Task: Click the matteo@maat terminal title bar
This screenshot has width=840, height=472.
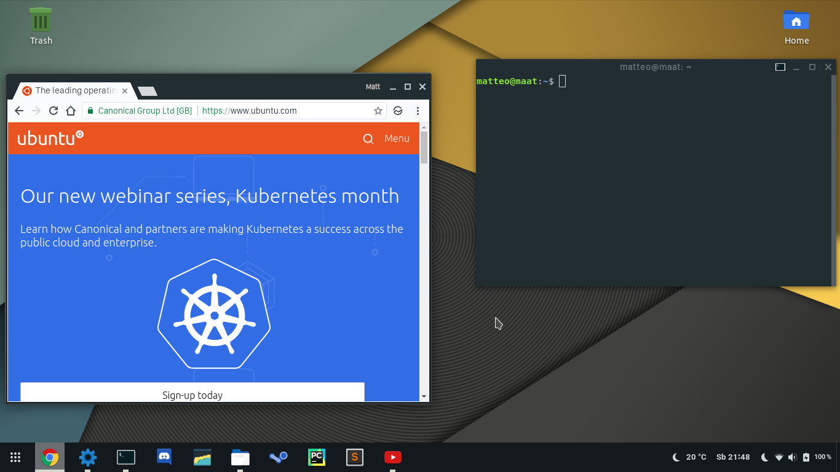Action: point(656,67)
